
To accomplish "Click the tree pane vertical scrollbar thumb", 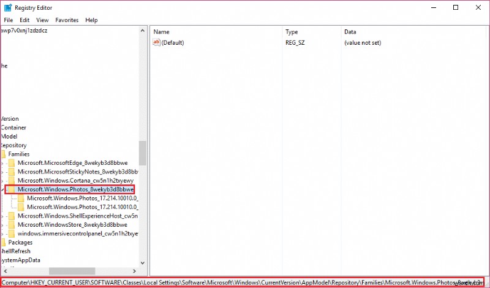I will tap(143, 153).
